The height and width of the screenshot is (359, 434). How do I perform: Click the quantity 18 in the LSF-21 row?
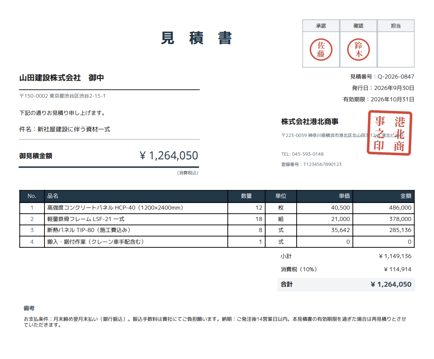(x=259, y=219)
